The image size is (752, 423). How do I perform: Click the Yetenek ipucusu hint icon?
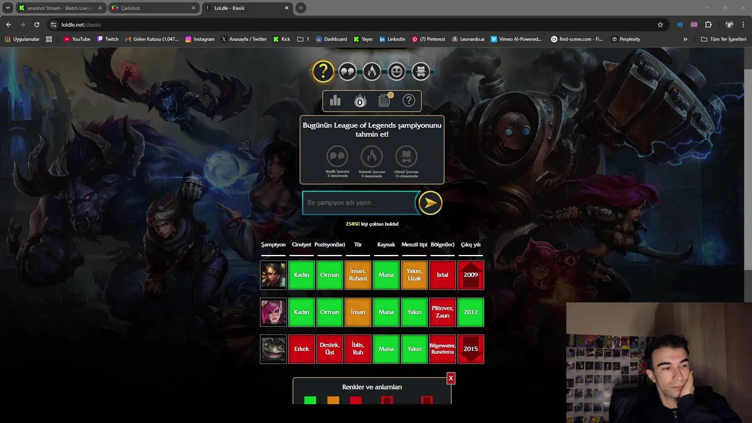click(371, 157)
